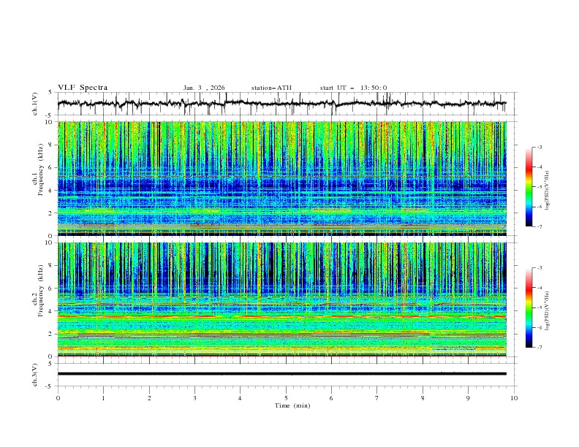Click the "-7" label on lower color bar
Screen dimensions: 579x447
click(540, 347)
